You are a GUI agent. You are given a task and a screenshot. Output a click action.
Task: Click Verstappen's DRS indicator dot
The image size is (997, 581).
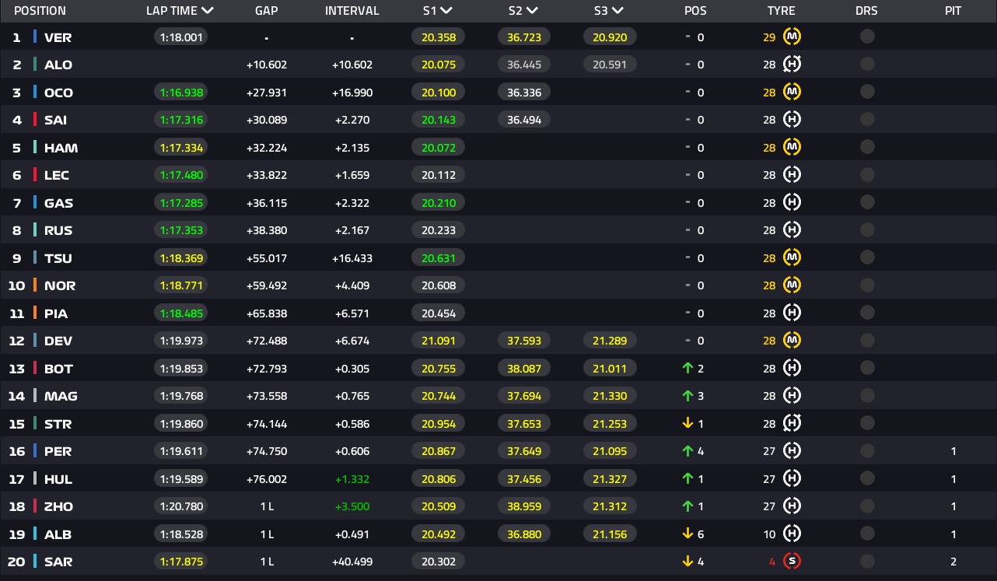pos(867,37)
